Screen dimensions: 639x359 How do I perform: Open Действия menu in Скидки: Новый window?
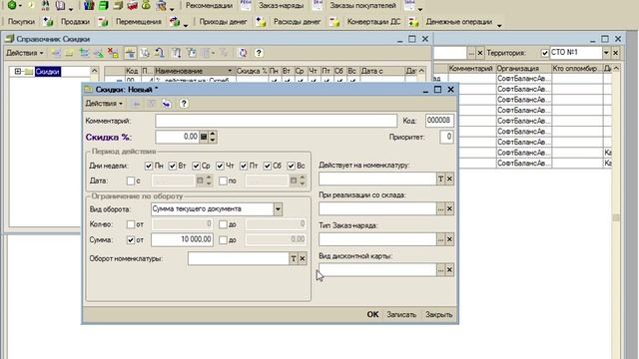point(104,104)
